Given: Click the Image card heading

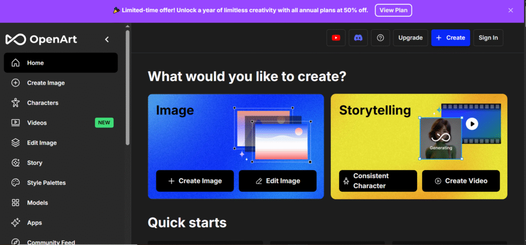Looking at the screenshot, I should point(175,110).
